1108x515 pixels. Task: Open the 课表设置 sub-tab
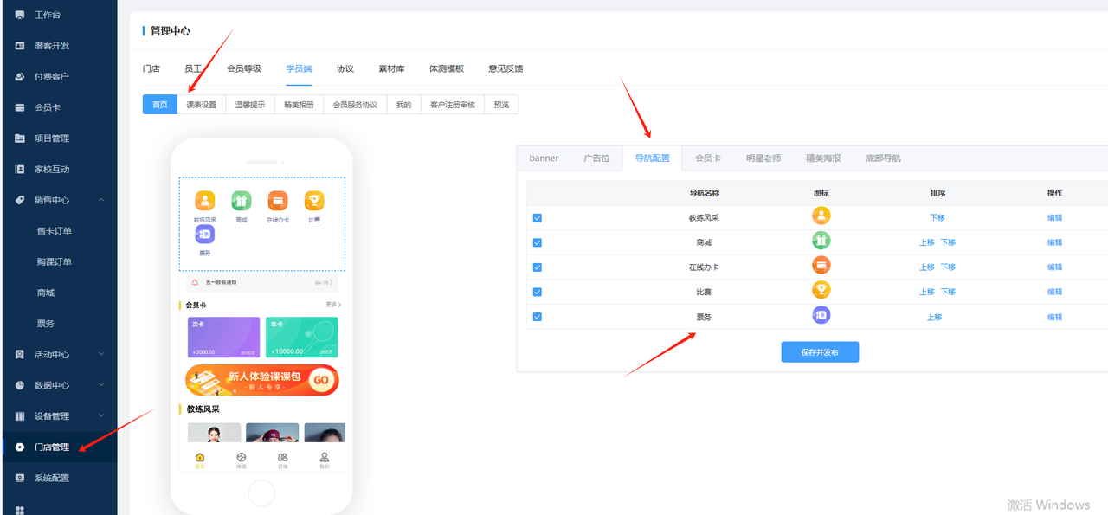click(x=201, y=105)
